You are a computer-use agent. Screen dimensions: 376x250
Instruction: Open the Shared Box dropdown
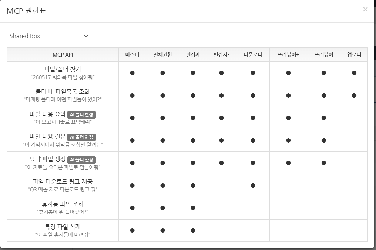pyautogui.click(x=48, y=36)
